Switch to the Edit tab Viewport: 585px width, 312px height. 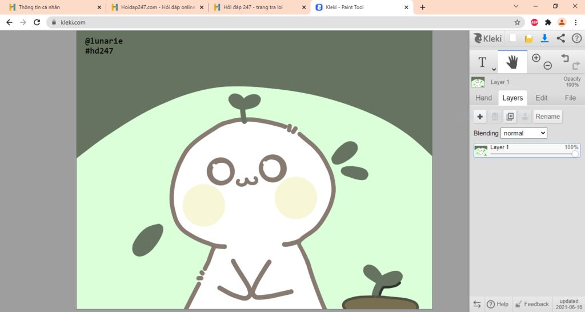[542, 98]
